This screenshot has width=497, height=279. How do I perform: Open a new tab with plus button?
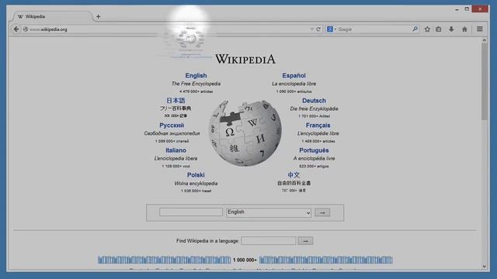point(99,16)
